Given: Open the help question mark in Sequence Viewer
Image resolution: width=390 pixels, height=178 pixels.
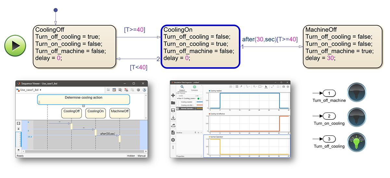Looking at the screenshot, I should [x=144, y=90].
